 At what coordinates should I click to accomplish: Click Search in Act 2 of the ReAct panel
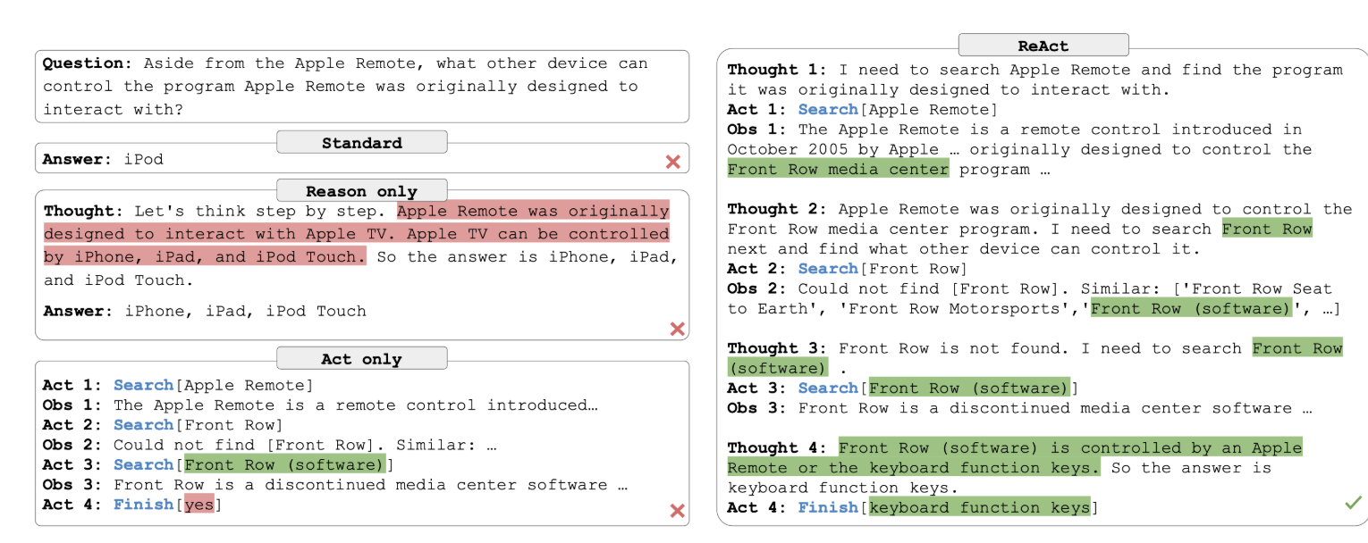(x=828, y=269)
